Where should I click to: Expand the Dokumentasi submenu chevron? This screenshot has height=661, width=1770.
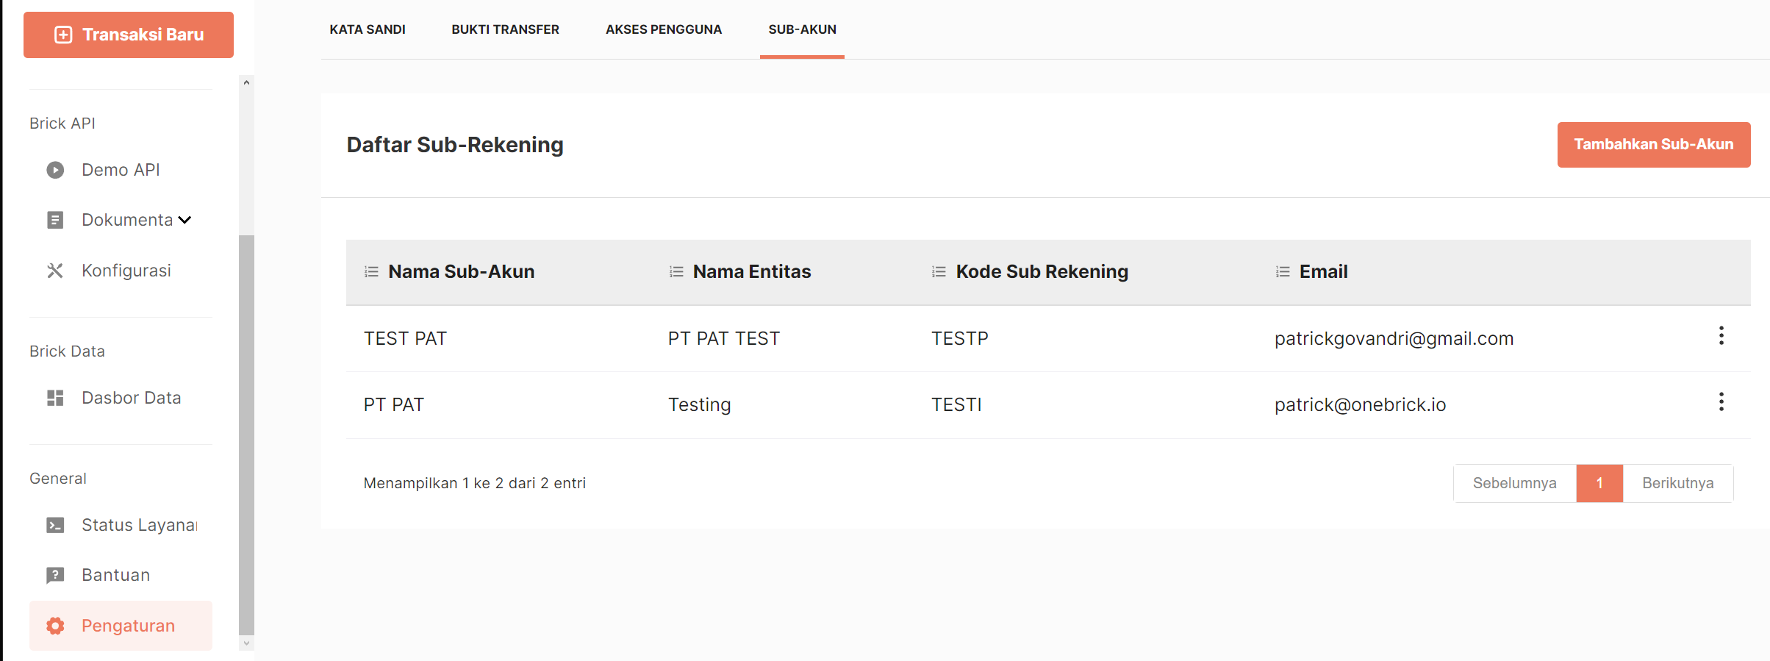click(185, 220)
